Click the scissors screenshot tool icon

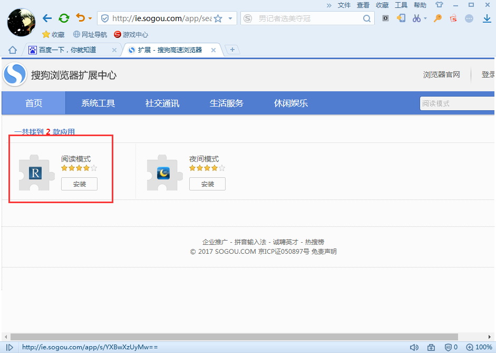[416, 18]
